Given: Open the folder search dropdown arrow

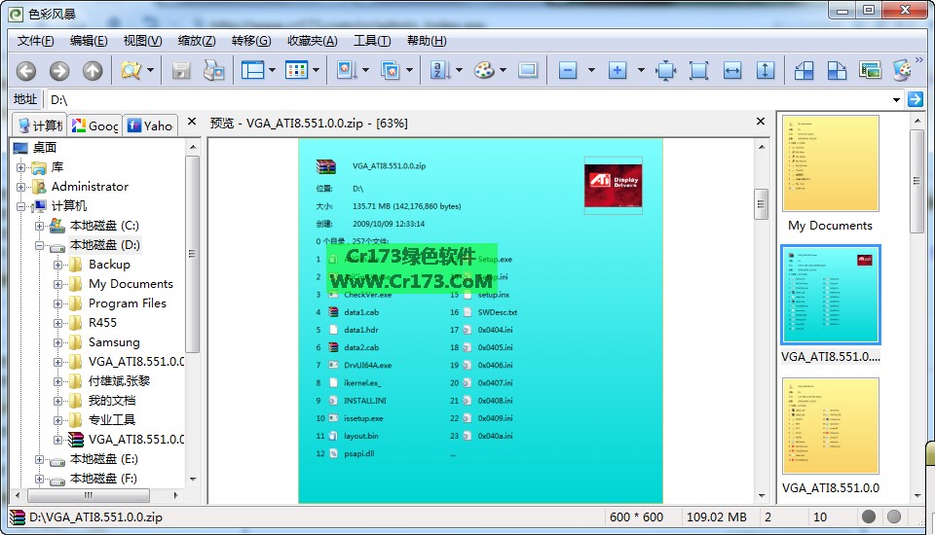Looking at the screenshot, I should (x=150, y=70).
